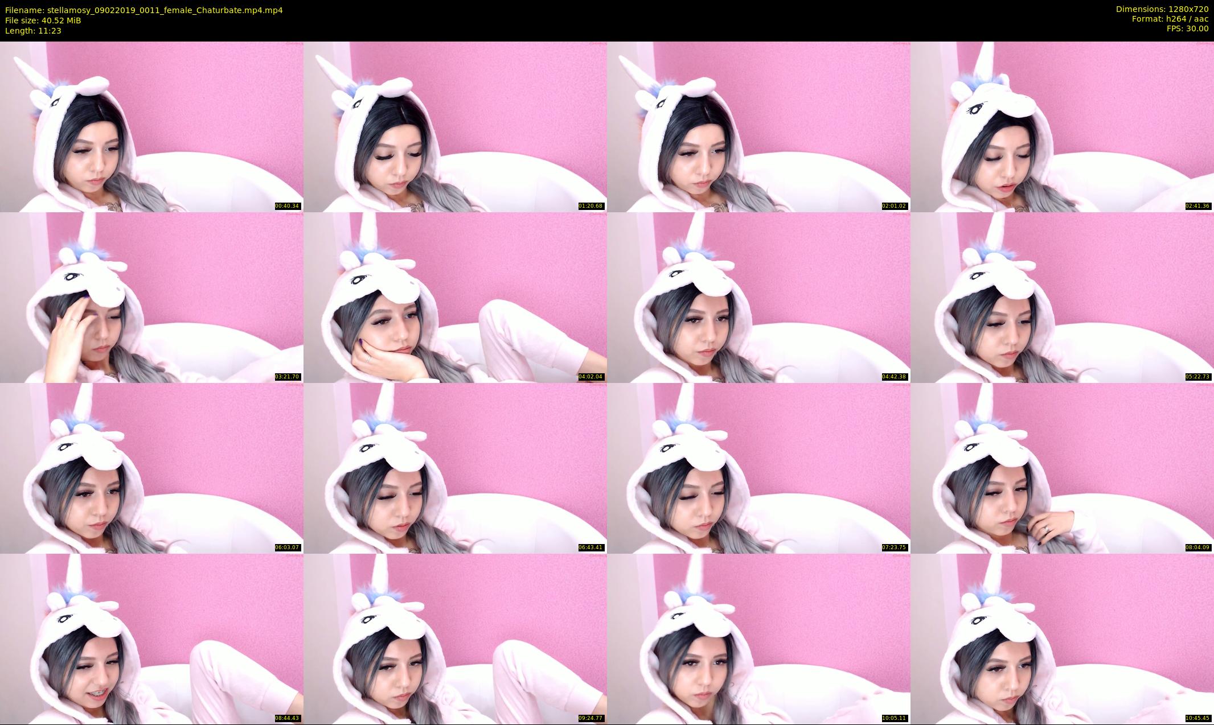Click the 'File size: 40.52 MiB' text
Screen dimensions: 1214x725
tap(43, 20)
